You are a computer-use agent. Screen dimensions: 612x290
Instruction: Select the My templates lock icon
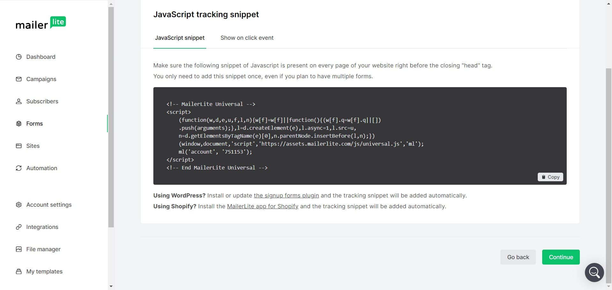19,271
